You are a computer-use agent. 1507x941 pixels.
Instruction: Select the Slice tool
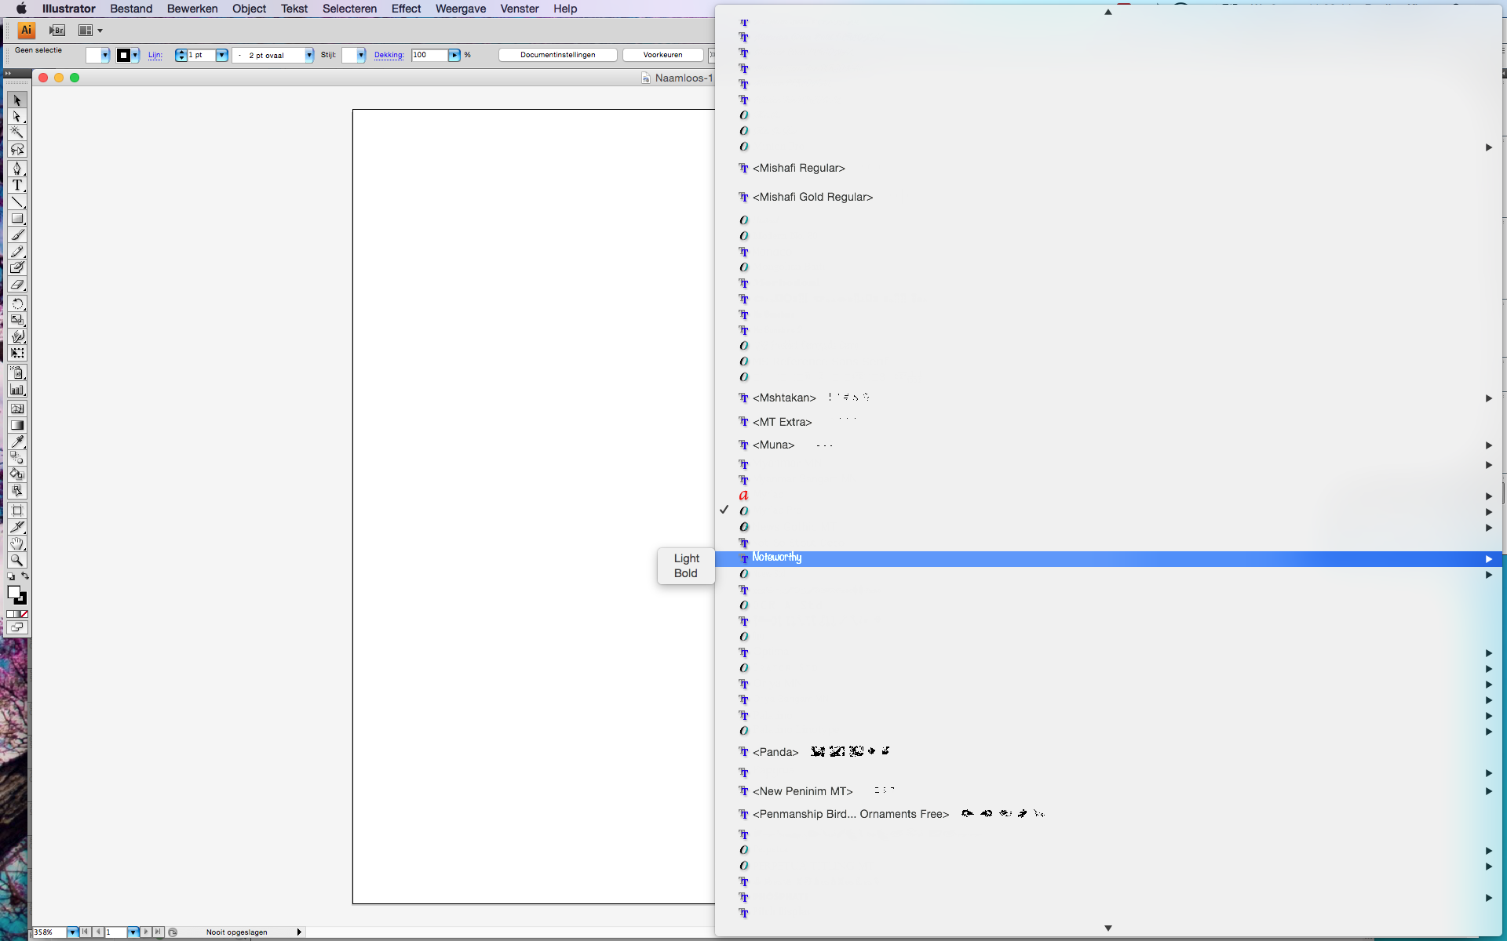pyautogui.click(x=17, y=527)
